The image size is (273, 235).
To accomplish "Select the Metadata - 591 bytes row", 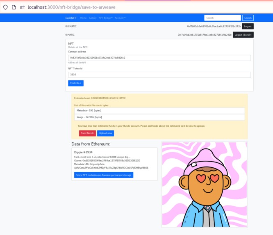I will click(x=159, y=111).
